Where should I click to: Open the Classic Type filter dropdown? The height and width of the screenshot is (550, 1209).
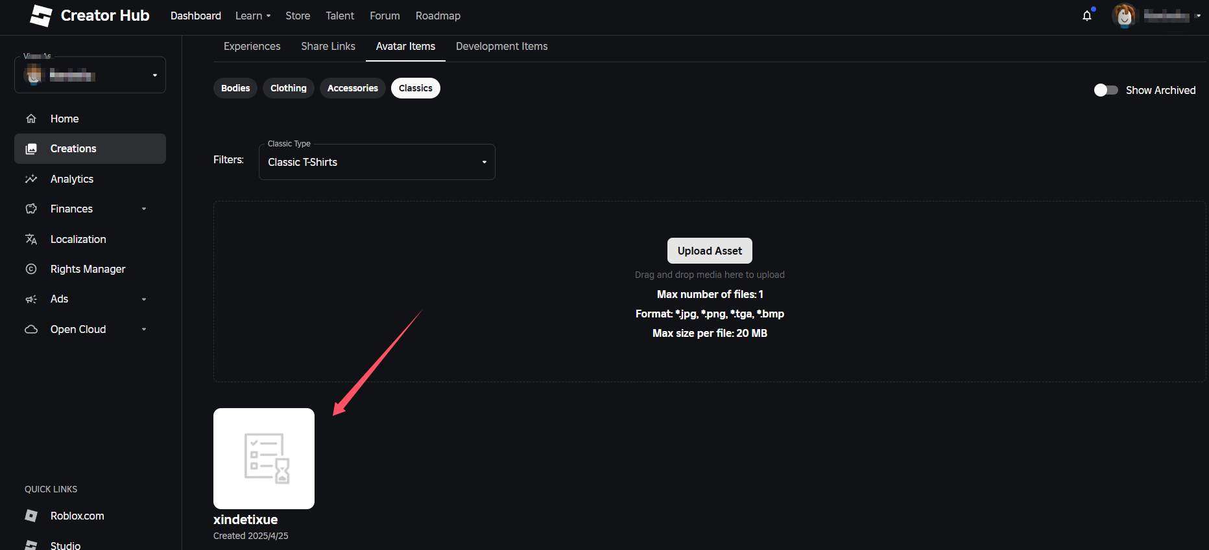(377, 162)
